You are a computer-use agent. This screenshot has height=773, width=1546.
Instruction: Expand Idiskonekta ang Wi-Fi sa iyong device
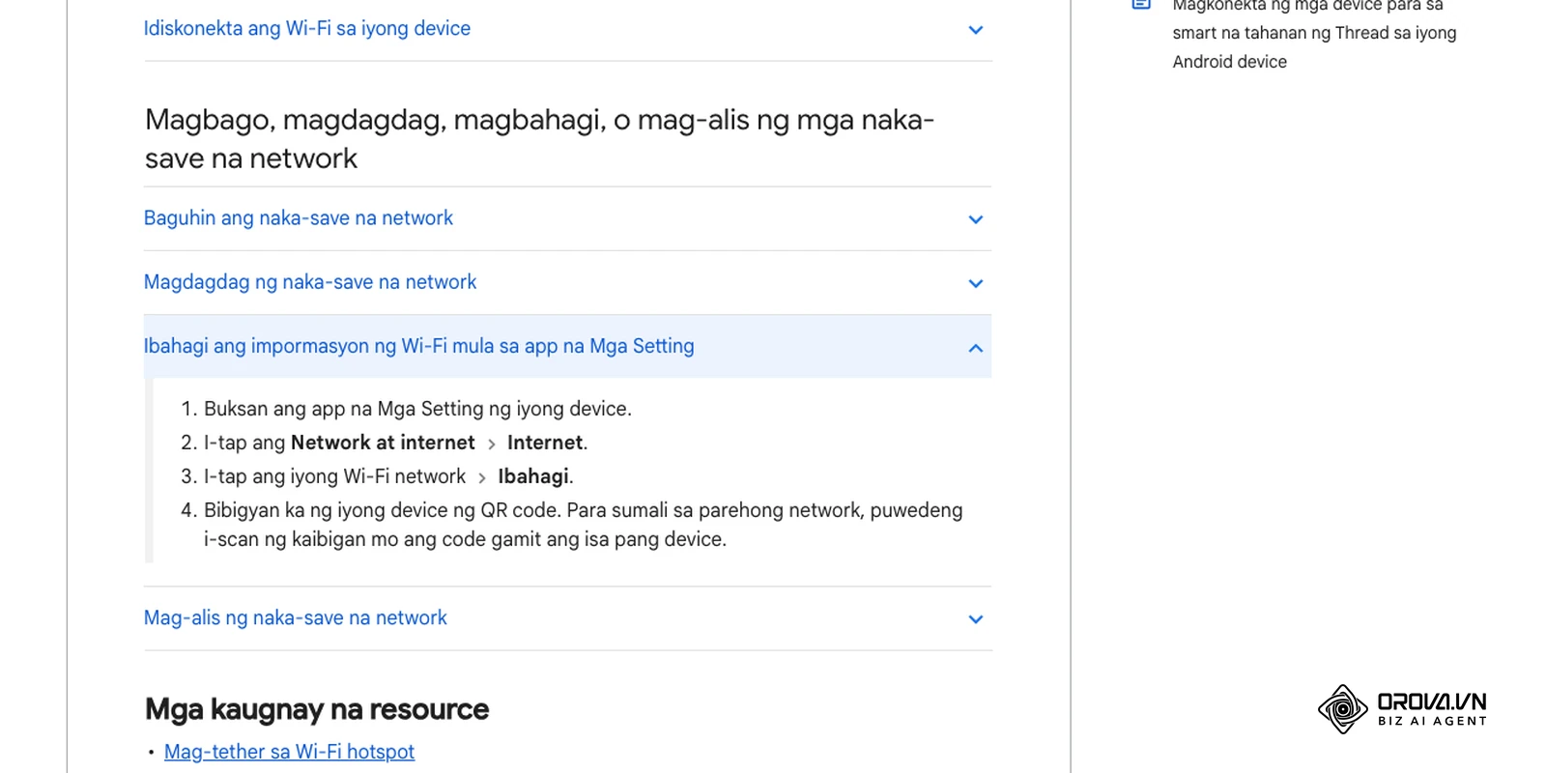pos(567,29)
